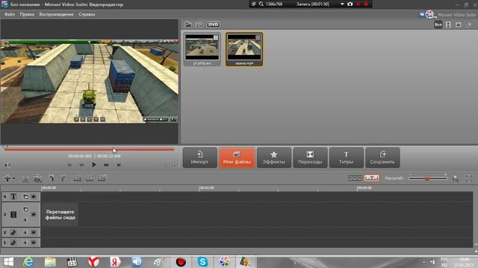
Task: Select the audio track 1 note icon
Action: pos(13,243)
